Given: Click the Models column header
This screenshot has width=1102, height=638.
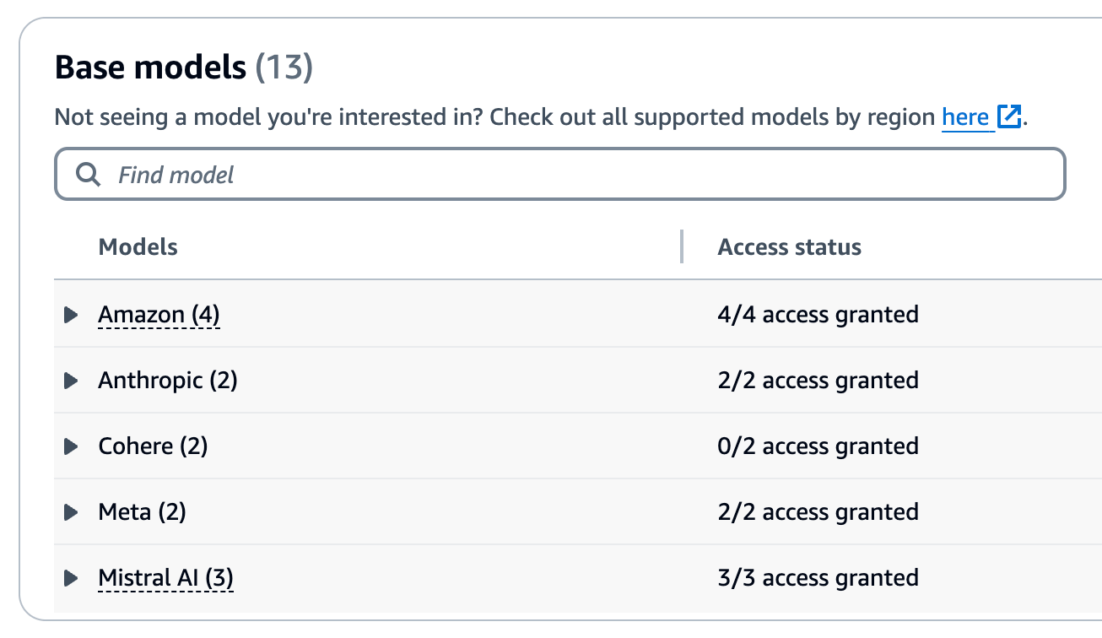Looking at the screenshot, I should coord(138,247).
